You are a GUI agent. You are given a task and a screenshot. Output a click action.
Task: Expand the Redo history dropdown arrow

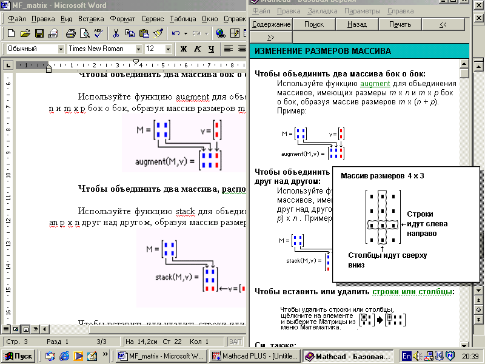[x=206, y=33]
